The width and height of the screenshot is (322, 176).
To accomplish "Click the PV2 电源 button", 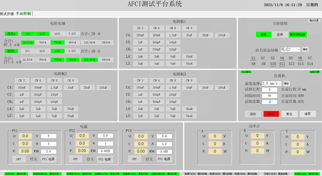I will point(105,159).
